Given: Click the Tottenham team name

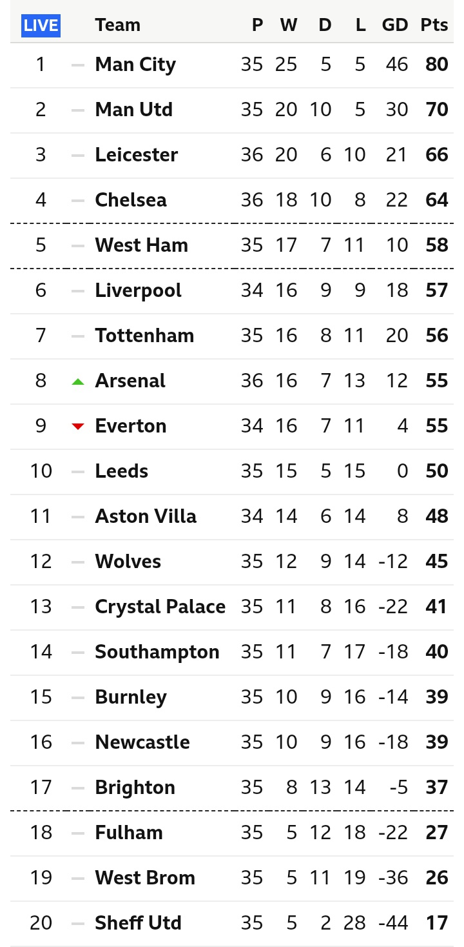Looking at the screenshot, I should pyautogui.click(x=144, y=336).
